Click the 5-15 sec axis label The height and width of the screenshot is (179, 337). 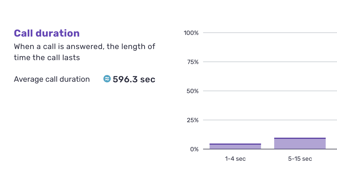tap(300, 159)
